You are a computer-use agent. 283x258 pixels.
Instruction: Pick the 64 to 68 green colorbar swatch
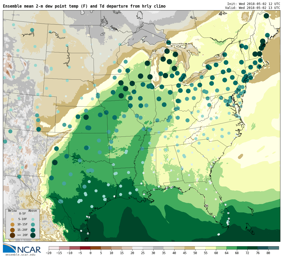(x=232, y=248)
